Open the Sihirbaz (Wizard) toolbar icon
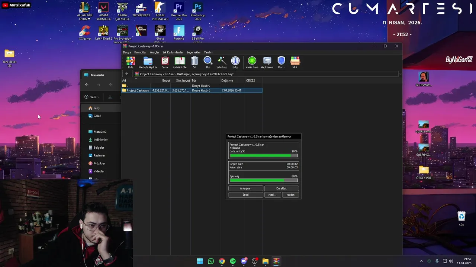This screenshot has width=476, height=267. pyautogui.click(x=222, y=62)
